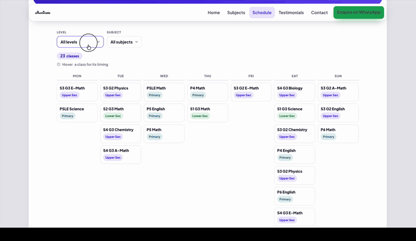Viewport: 416px width, 241px height.
Task: Click the SUN column header
Action: 338,76
